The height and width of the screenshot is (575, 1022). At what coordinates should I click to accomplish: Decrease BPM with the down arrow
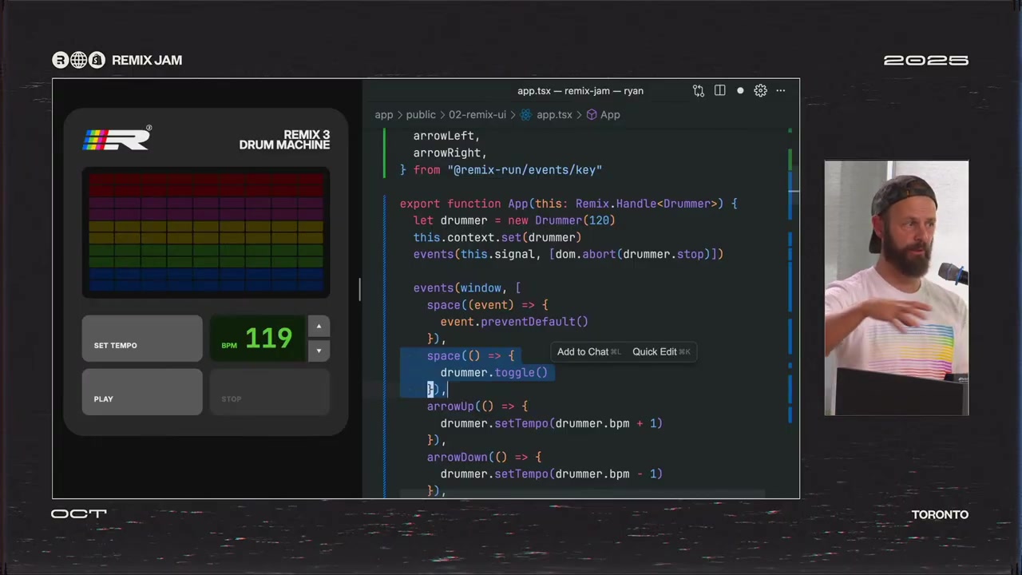tap(319, 351)
